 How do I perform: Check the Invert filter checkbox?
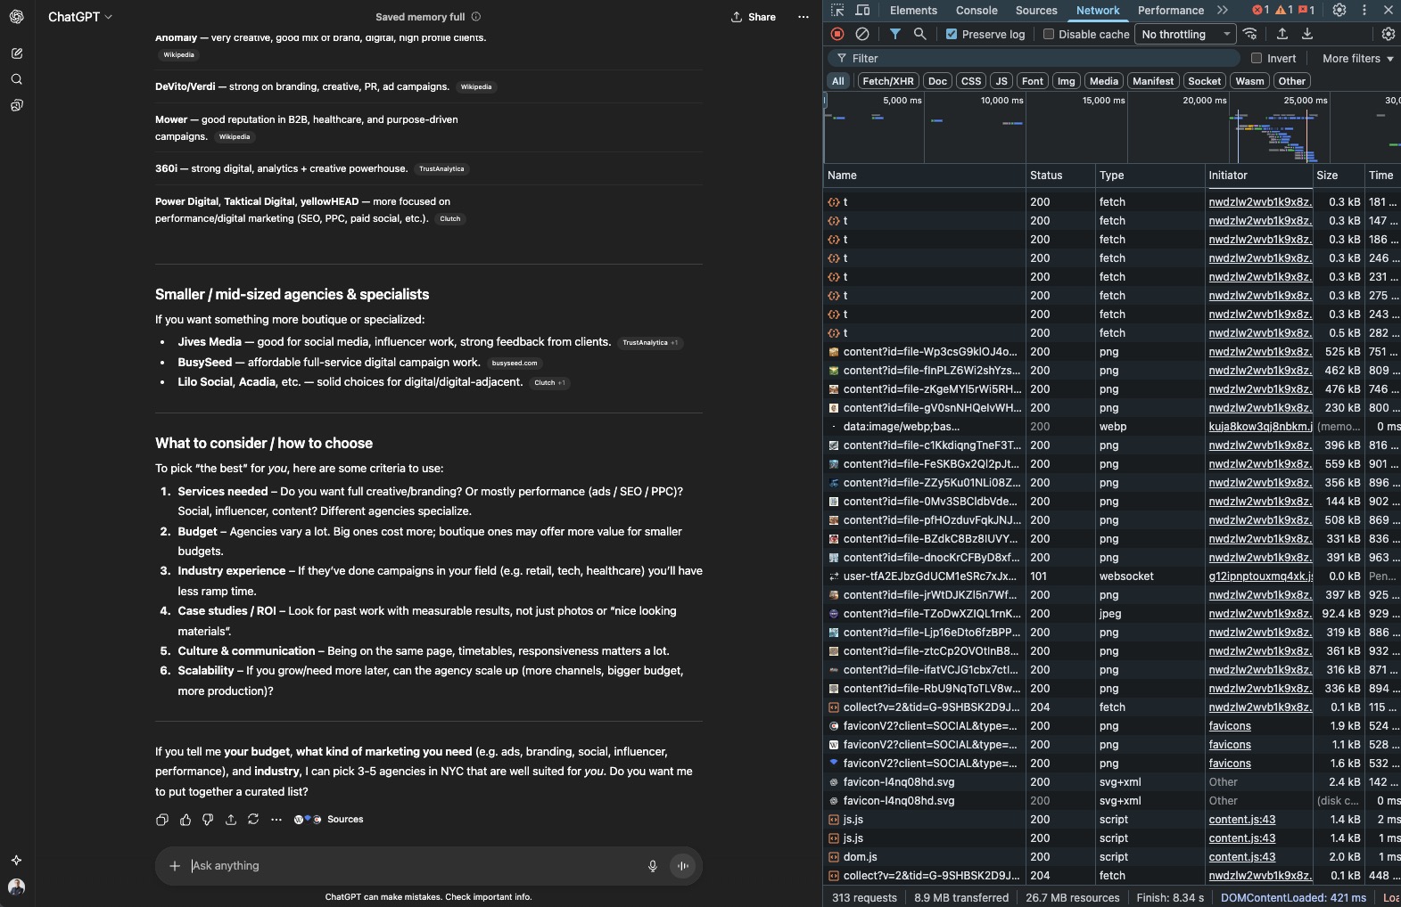pos(1257,59)
